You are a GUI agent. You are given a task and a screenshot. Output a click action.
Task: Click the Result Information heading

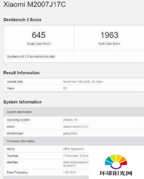pyautogui.click(x=21, y=73)
